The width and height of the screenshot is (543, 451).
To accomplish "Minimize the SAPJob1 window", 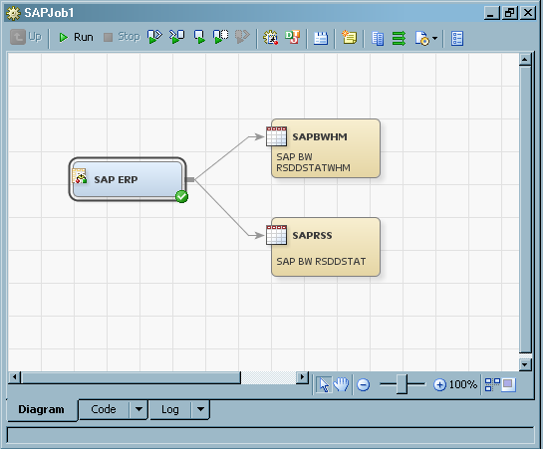I will pos(491,13).
